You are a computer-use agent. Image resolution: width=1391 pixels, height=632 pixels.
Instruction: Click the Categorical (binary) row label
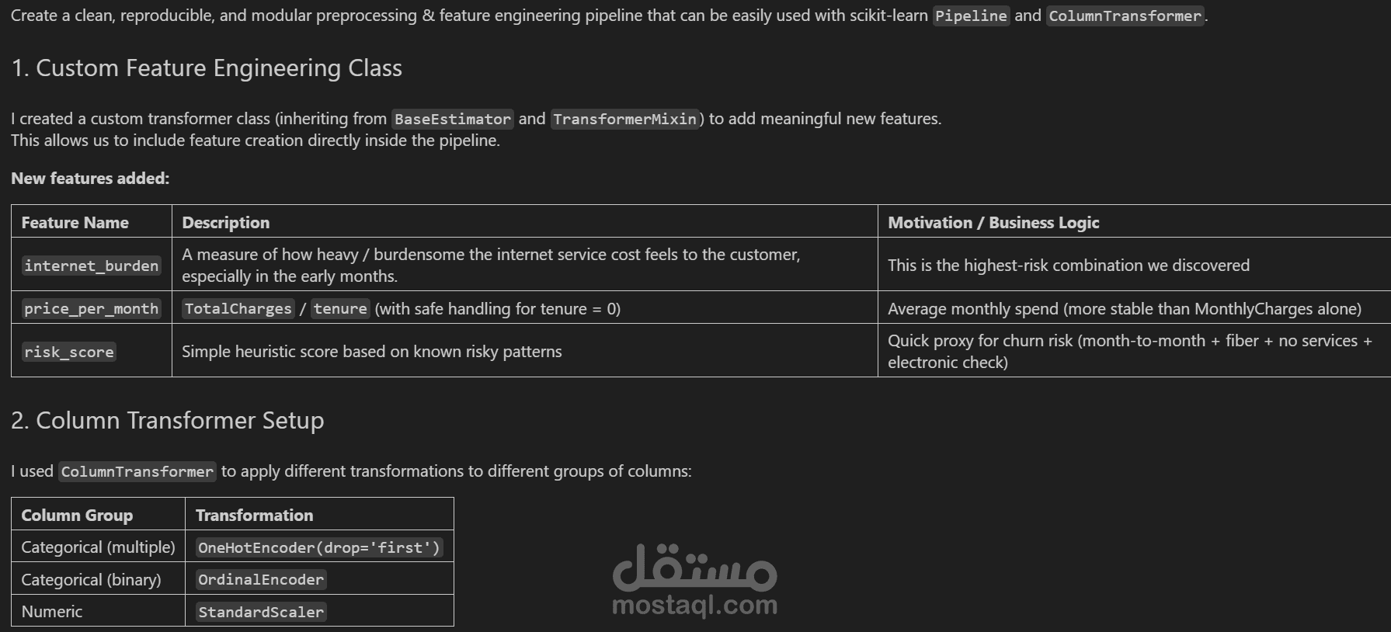(91, 580)
